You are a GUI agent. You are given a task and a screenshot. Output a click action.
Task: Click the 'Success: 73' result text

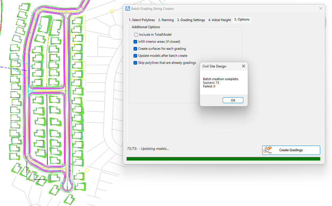click(x=211, y=83)
